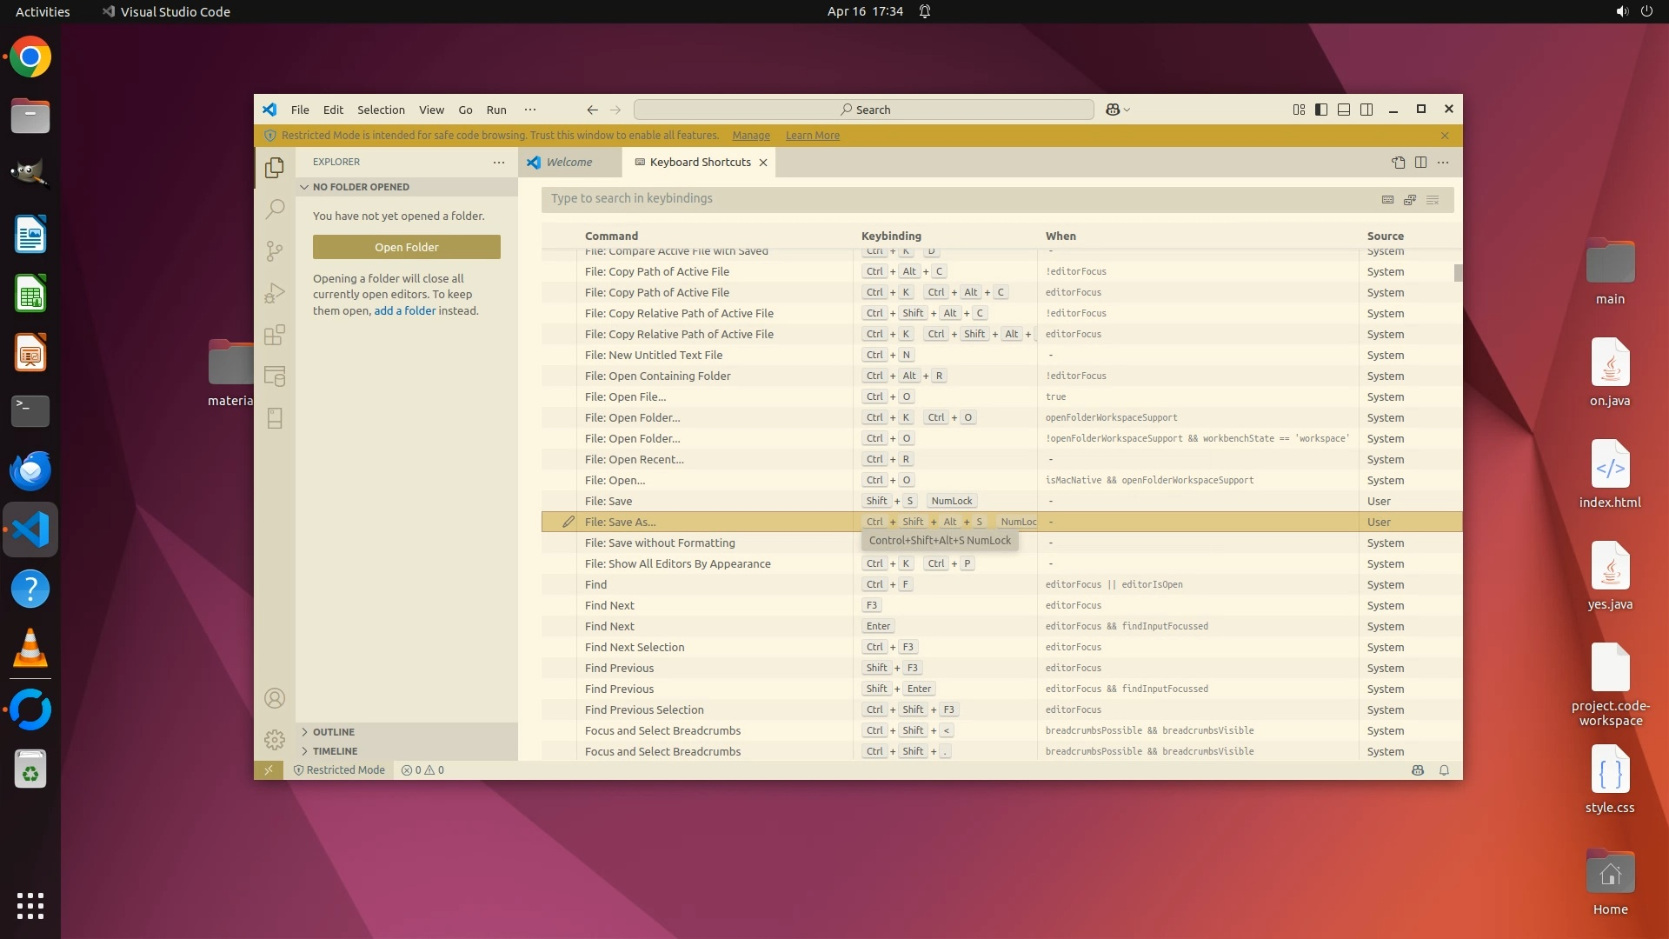This screenshot has width=1669, height=939.
Task: Click the Open Folder button
Action: [406, 247]
